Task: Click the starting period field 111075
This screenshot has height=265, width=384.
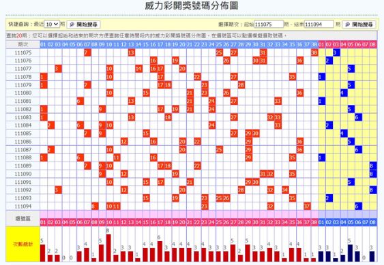Action: click(x=269, y=25)
